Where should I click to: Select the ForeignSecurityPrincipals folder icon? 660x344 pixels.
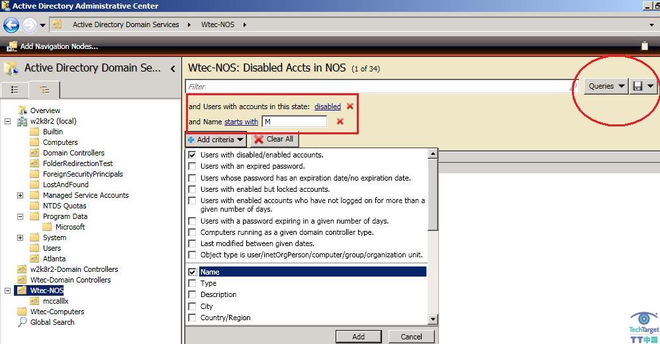34,174
